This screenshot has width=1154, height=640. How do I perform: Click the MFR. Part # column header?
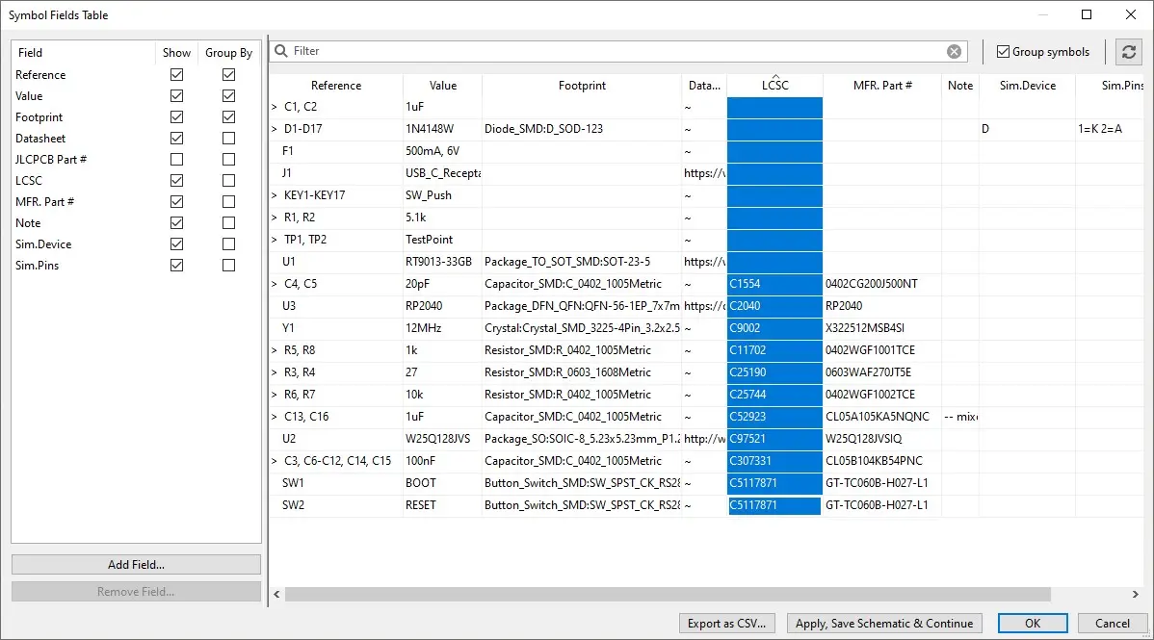(x=882, y=86)
